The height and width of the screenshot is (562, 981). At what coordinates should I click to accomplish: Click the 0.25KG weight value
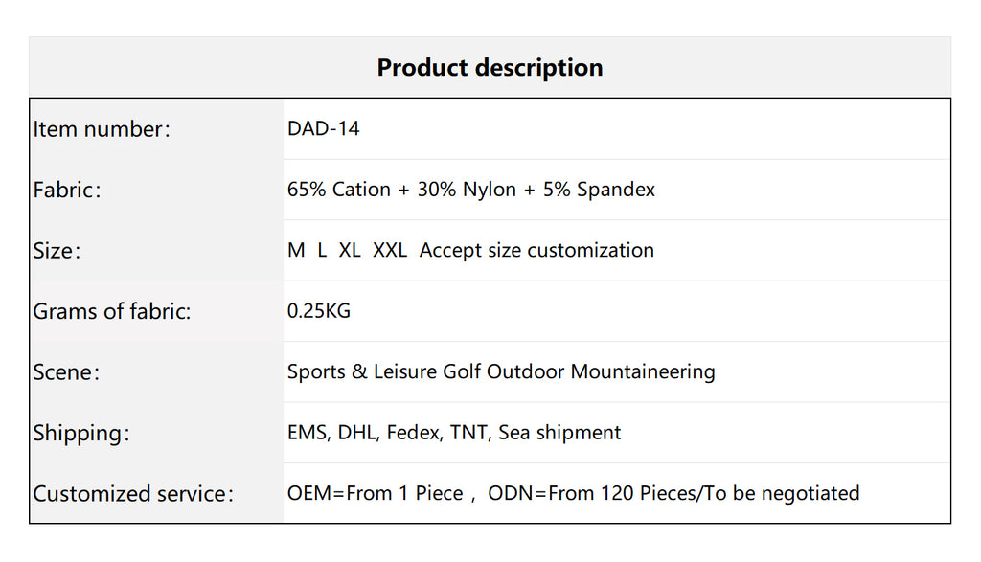pos(319,311)
